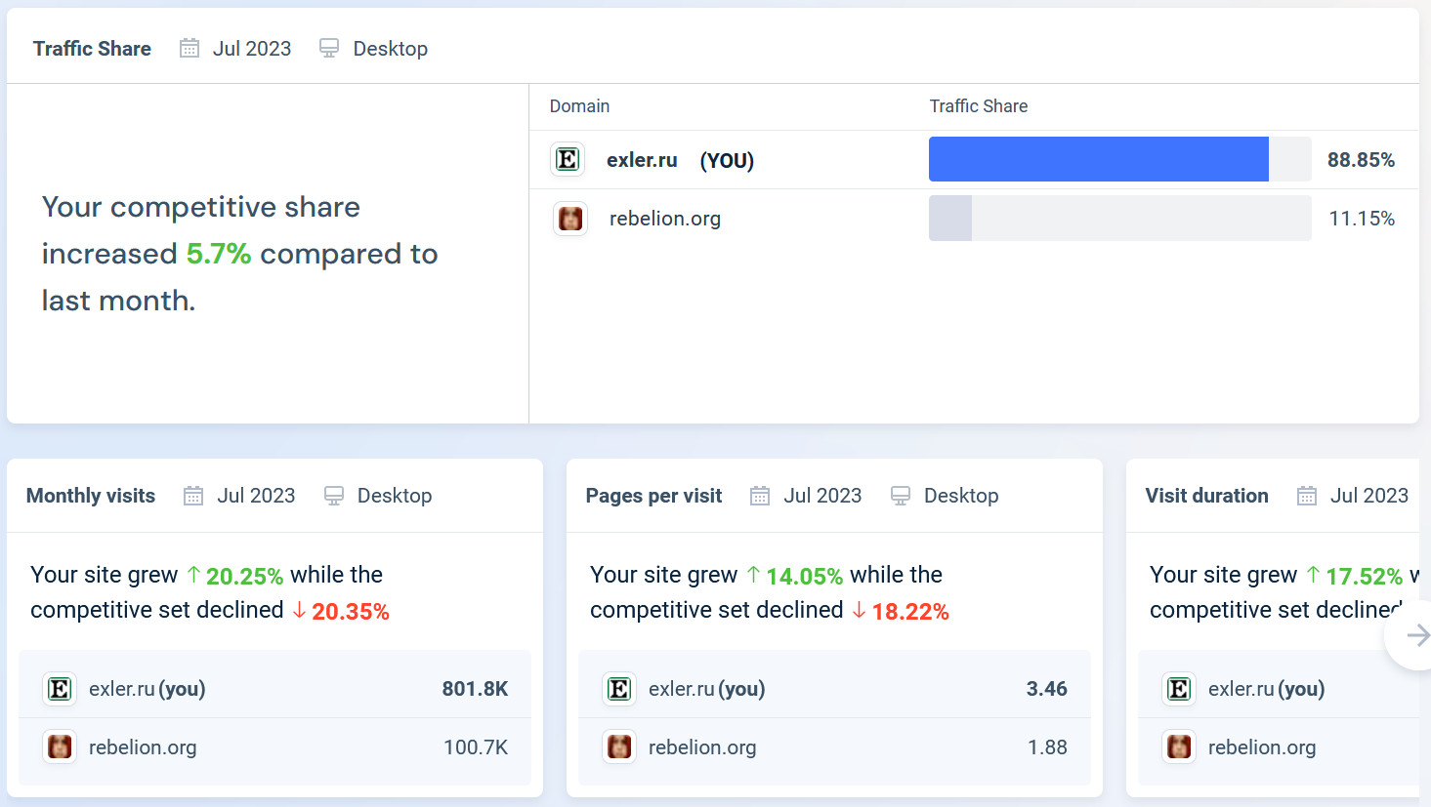This screenshot has height=807, width=1431.
Task: Click the desktop monitor icon in Traffic Share header
Action: click(x=329, y=49)
